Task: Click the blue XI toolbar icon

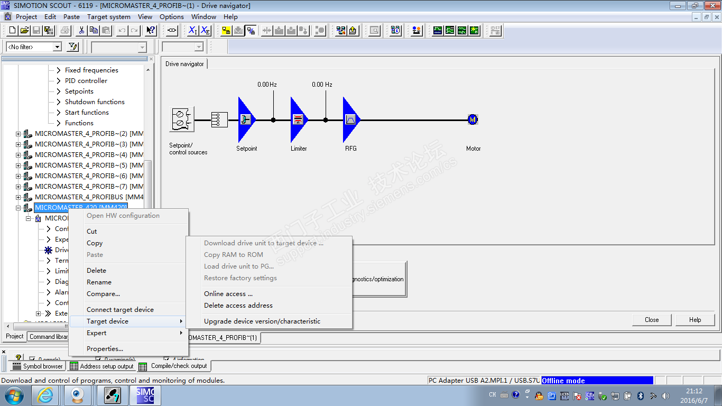Action: pyautogui.click(x=193, y=31)
